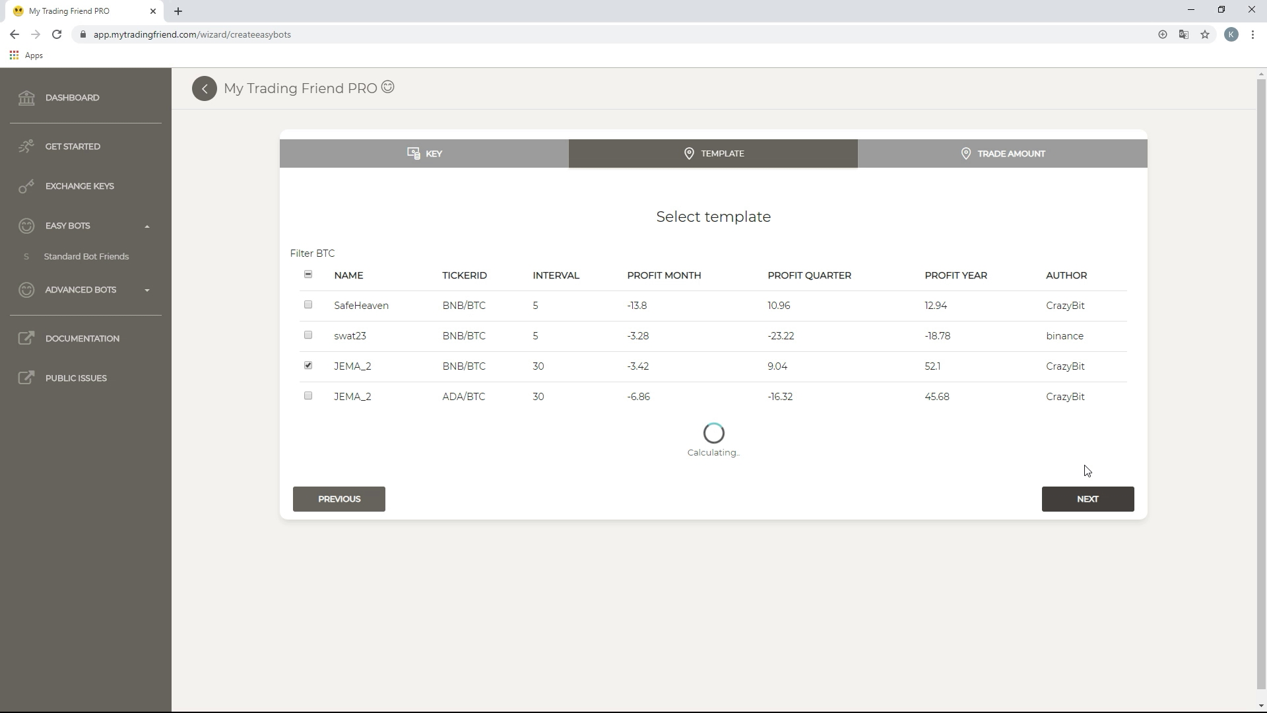Open Documentation via its external-link icon

pyautogui.click(x=26, y=337)
